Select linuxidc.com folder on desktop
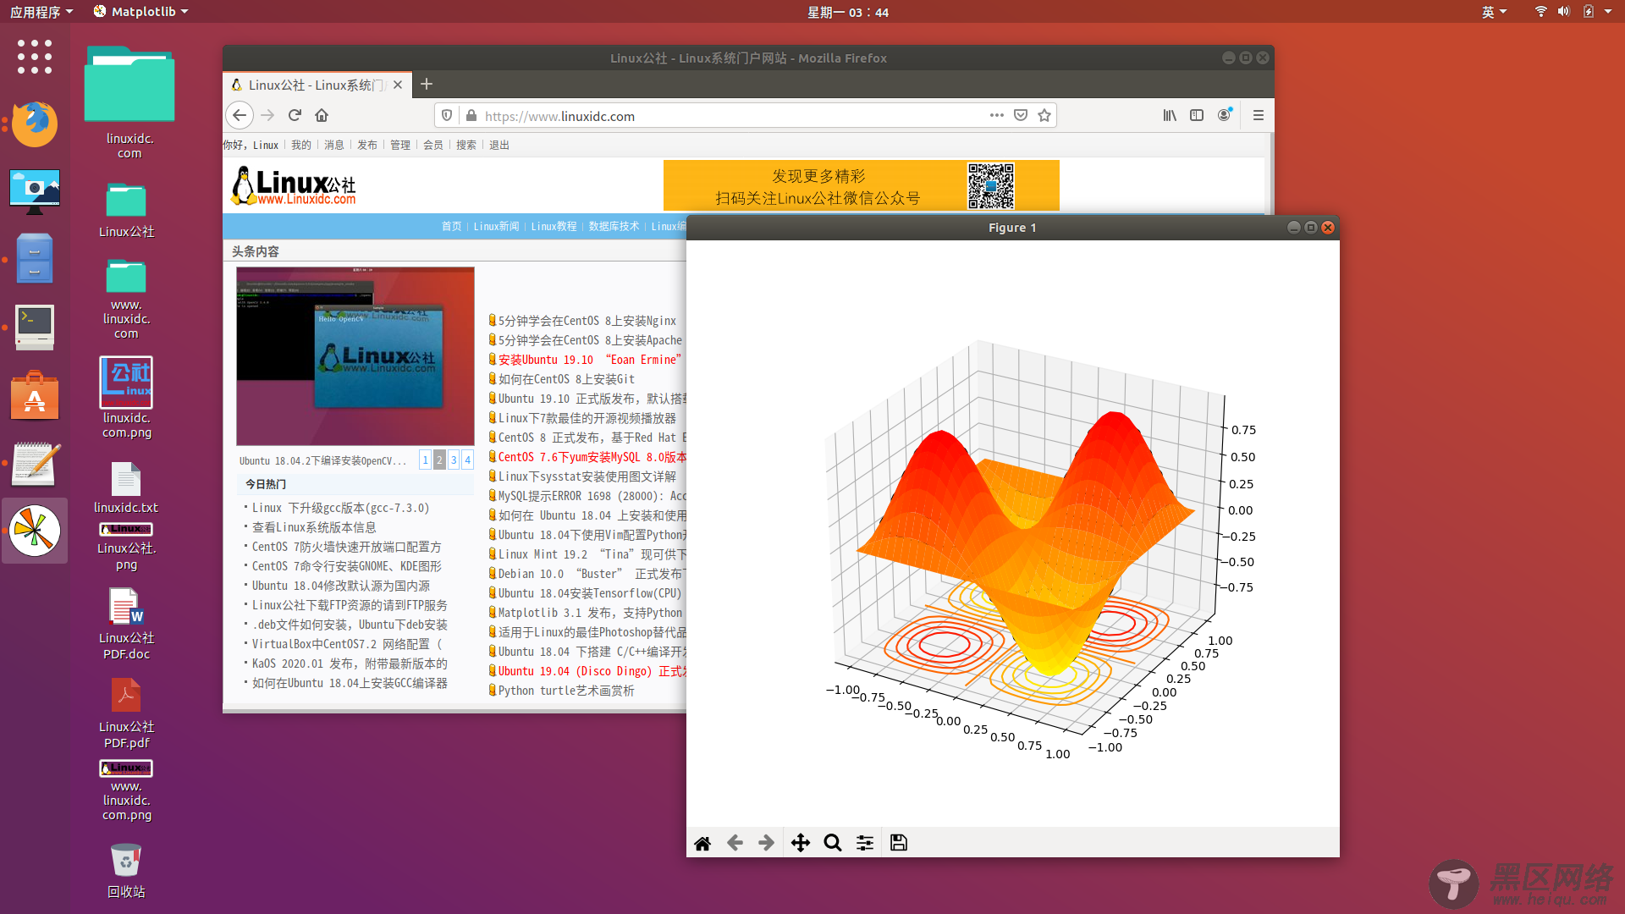 129,102
